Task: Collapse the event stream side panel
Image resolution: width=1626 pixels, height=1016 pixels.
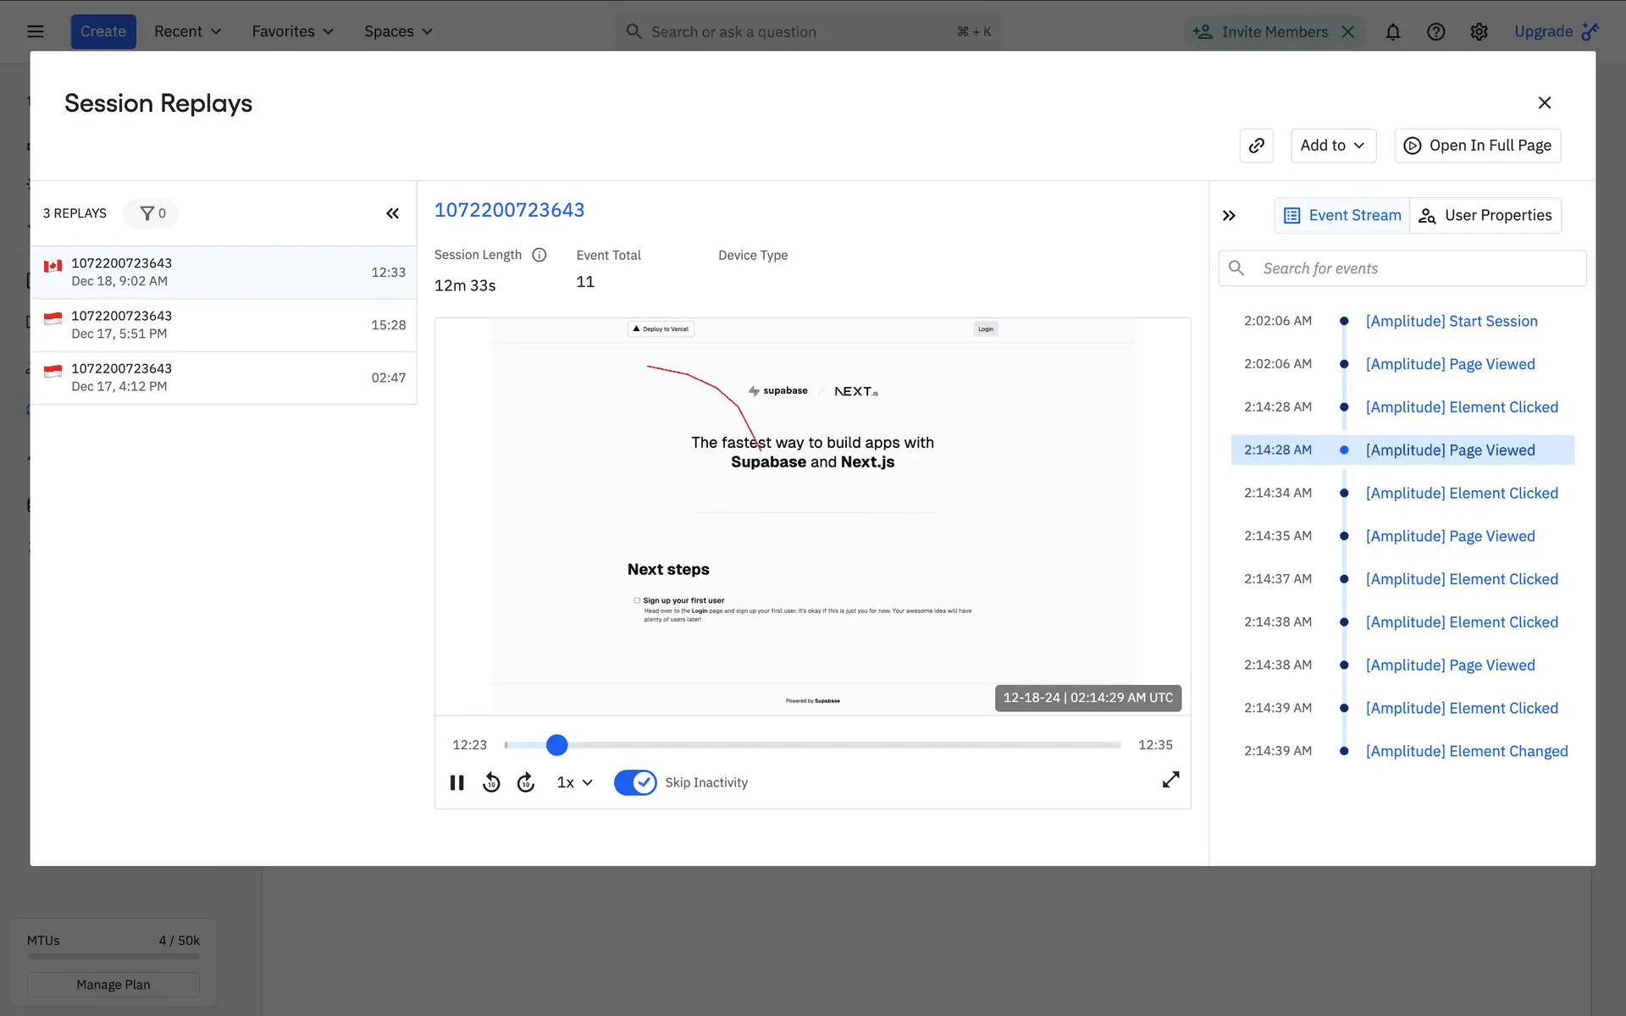Action: (x=1229, y=216)
